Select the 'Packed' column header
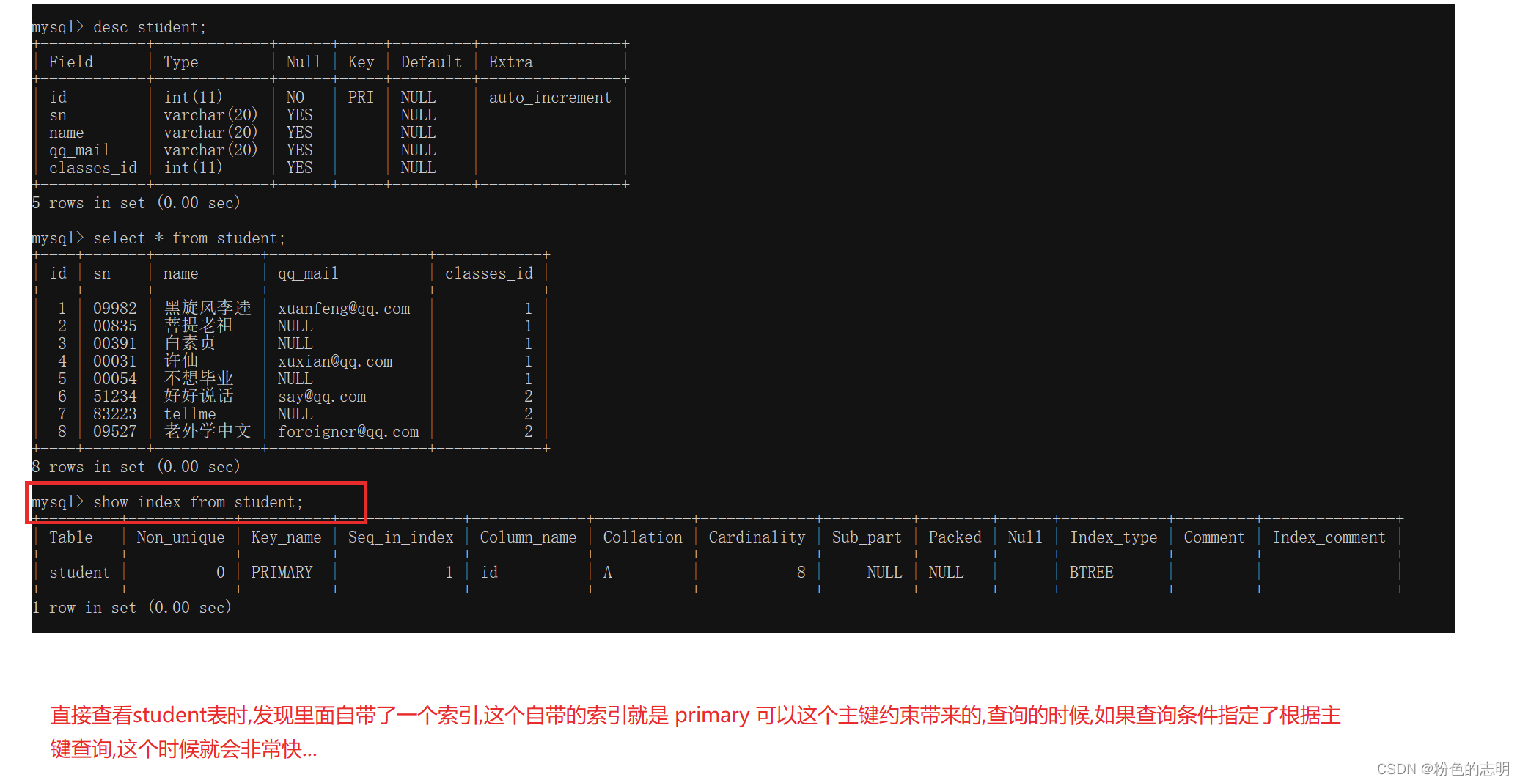 (x=955, y=537)
